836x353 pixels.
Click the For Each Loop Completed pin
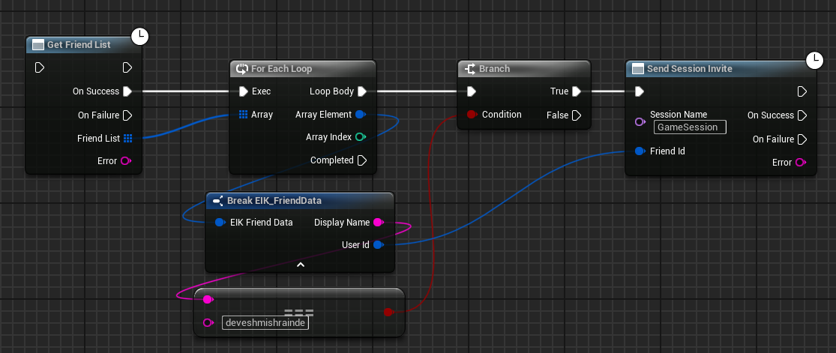click(361, 160)
